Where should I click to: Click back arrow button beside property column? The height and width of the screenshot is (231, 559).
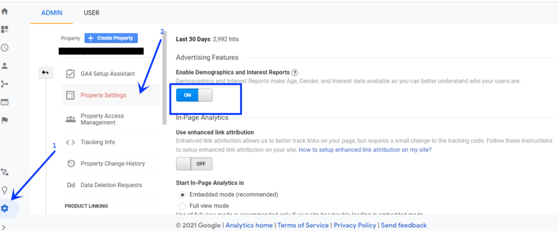(46, 73)
